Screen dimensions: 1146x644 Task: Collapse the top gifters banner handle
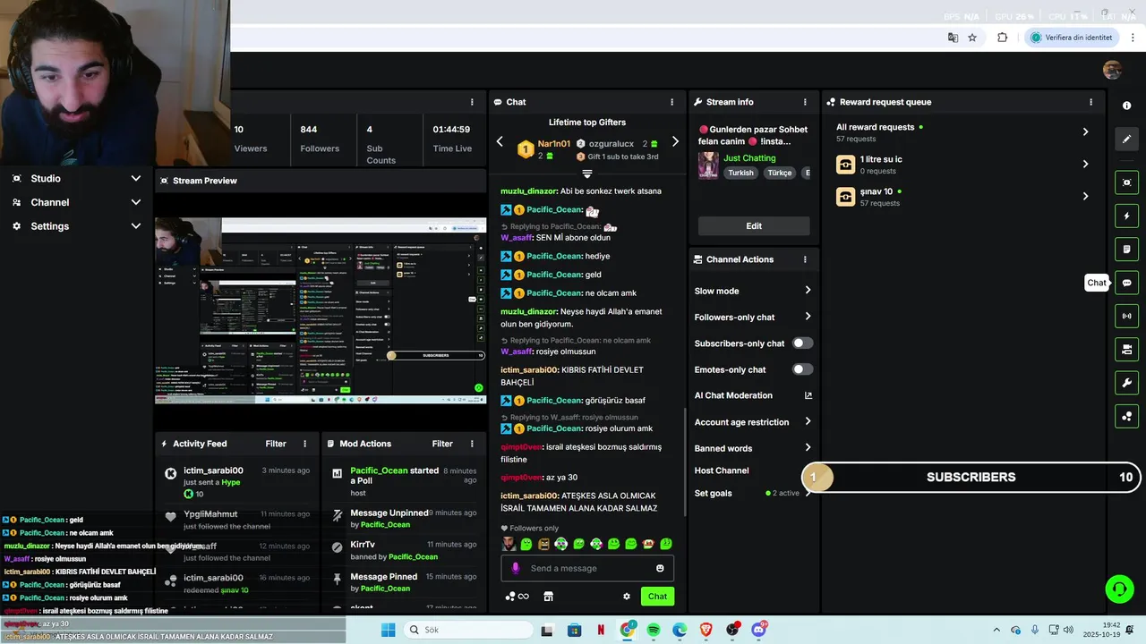click(x=587, y=174)
